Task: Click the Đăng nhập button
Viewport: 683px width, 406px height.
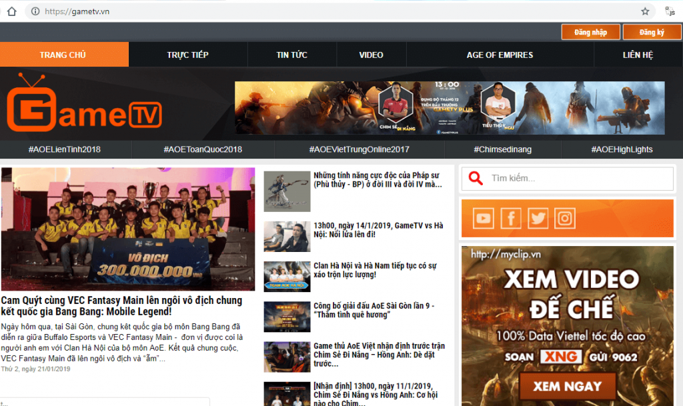Action: click(590, 32)
